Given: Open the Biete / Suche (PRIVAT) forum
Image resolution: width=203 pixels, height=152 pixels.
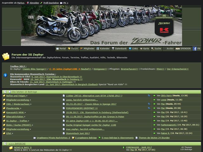Looking at the screenshot, I should pos(19,125).
